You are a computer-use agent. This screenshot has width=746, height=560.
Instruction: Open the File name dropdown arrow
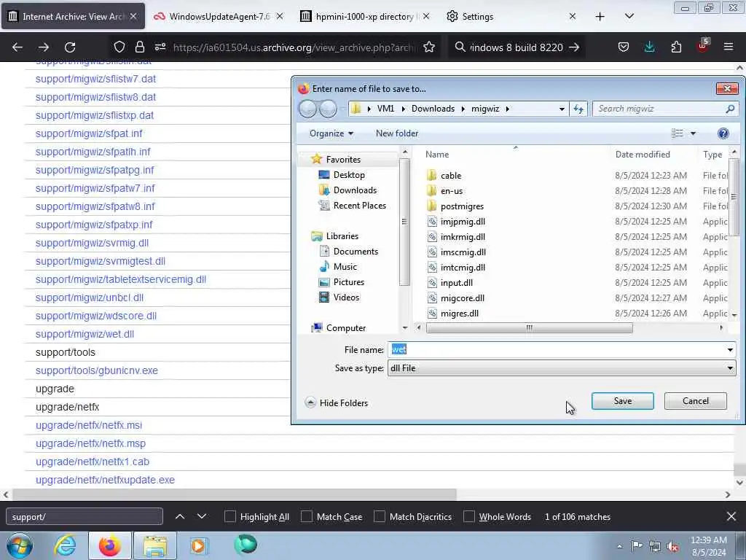[x=730, y=350]
